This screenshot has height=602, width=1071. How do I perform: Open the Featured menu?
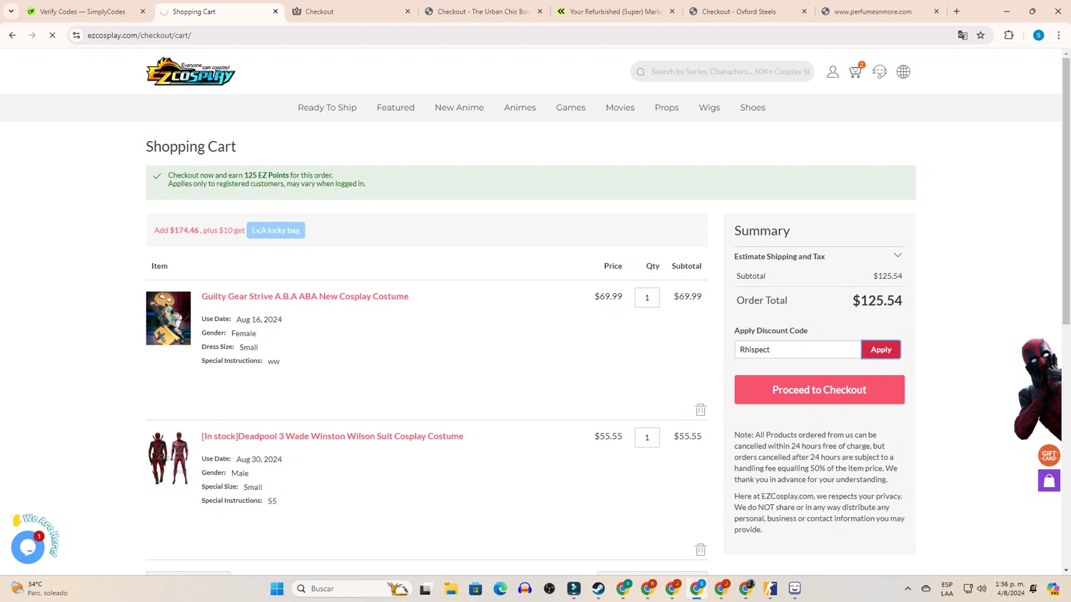tap(396, 108)
